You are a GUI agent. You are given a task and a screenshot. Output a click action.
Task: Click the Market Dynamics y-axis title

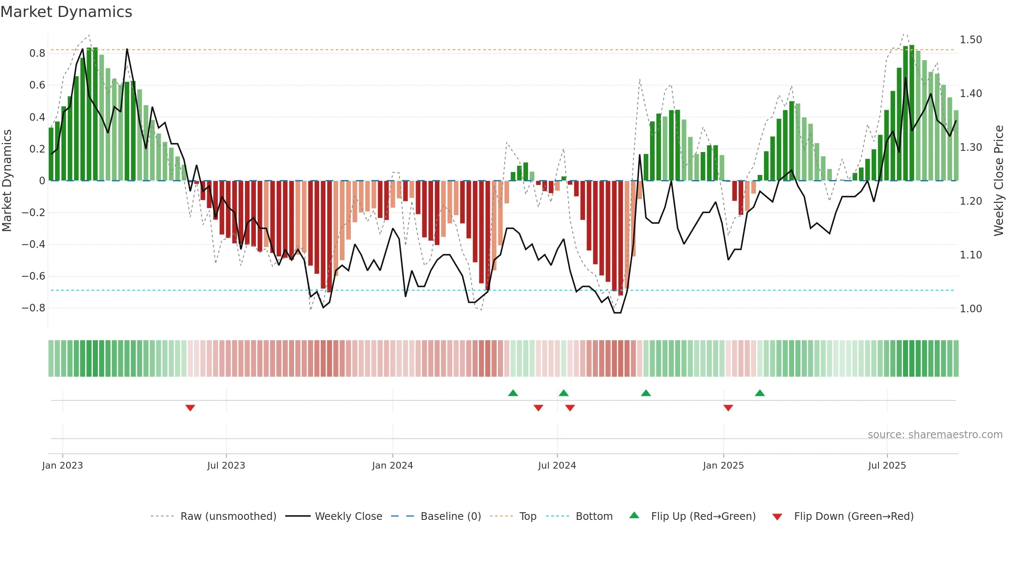[7, 180]
